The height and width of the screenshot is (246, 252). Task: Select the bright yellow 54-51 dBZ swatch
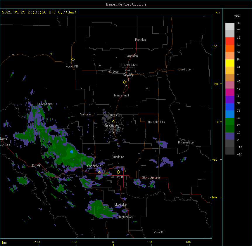230,63
